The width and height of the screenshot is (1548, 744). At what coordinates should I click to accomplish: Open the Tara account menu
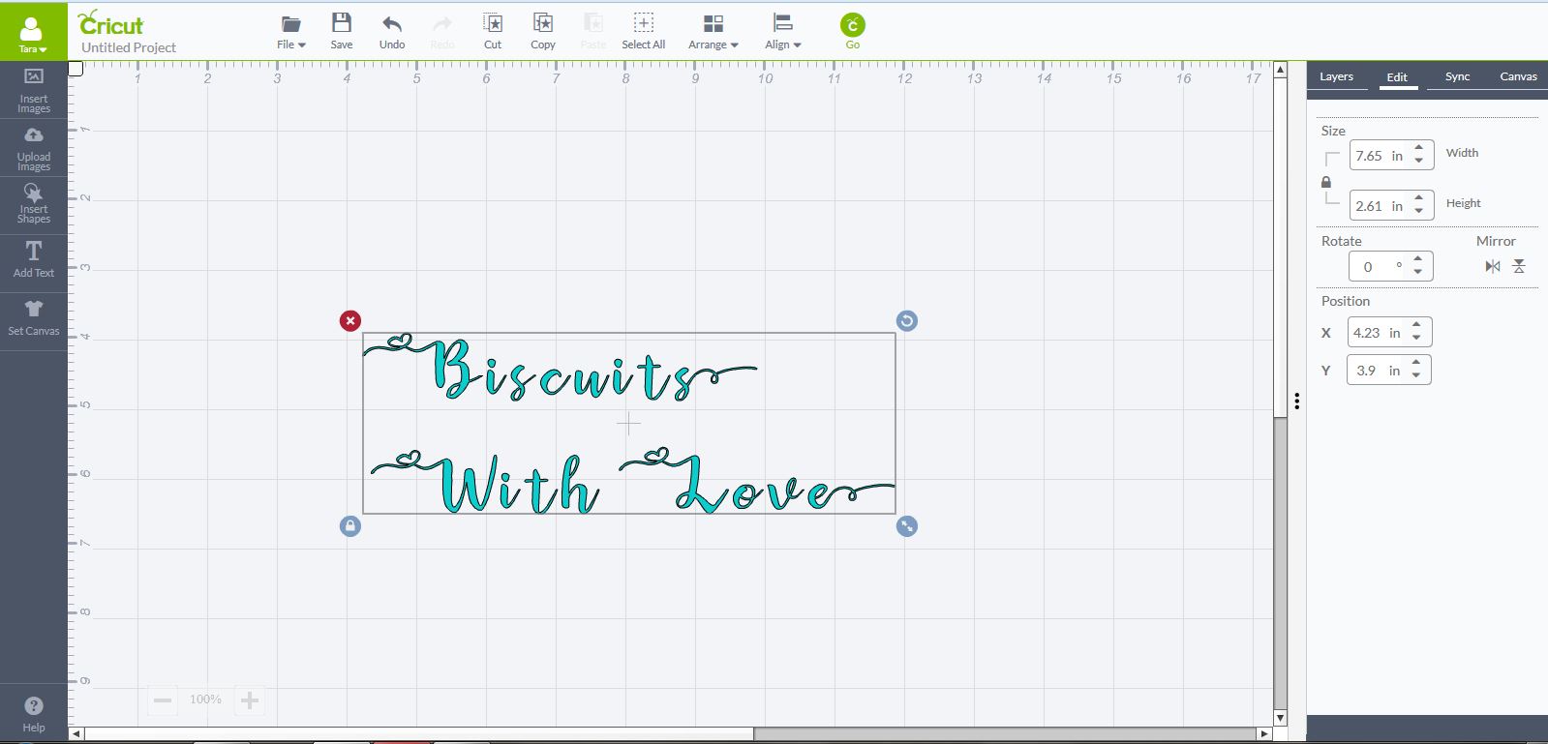click(33, 35)
